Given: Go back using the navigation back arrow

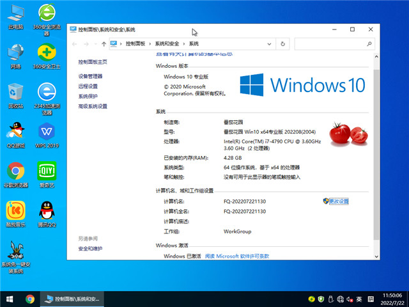Looking at the screenshot, I should 74,44.
